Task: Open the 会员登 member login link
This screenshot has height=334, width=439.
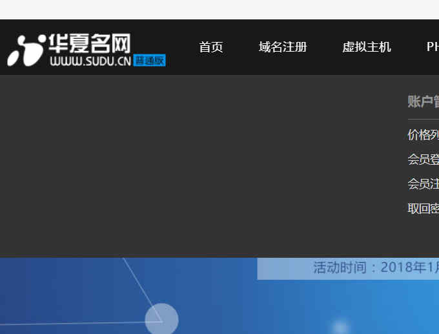Action: [424, 160]
